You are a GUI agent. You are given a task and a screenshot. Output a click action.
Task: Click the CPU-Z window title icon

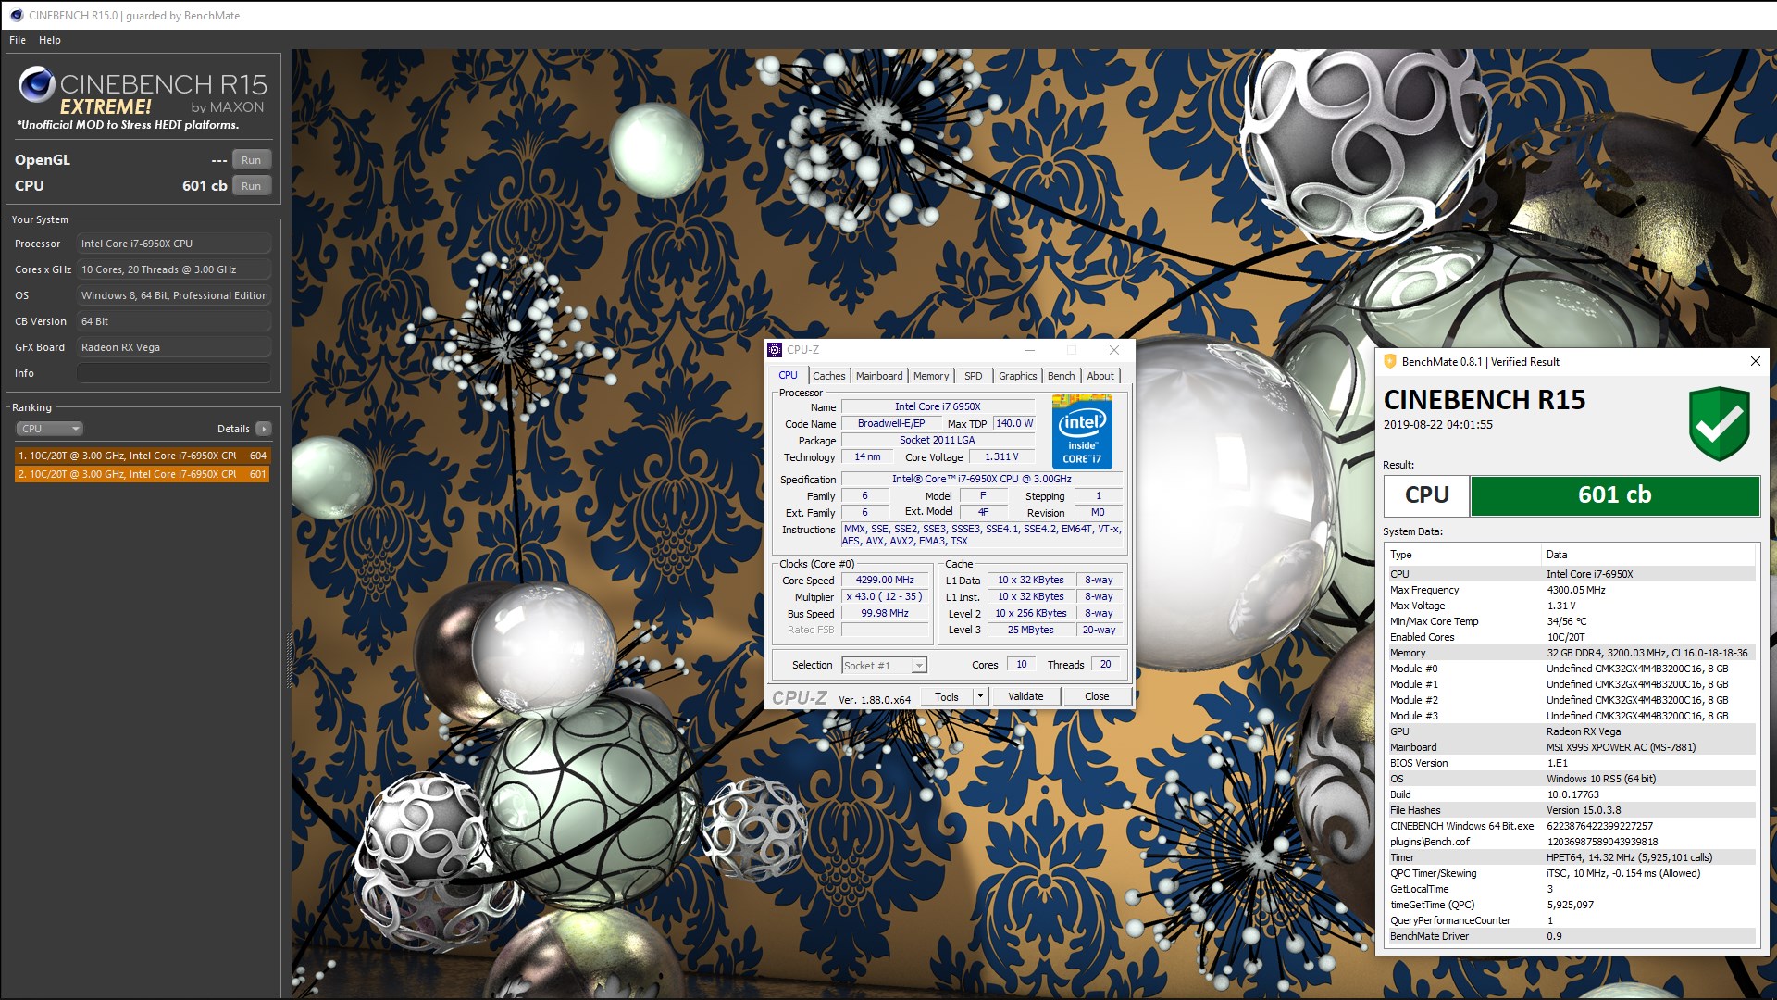(775, 350)
